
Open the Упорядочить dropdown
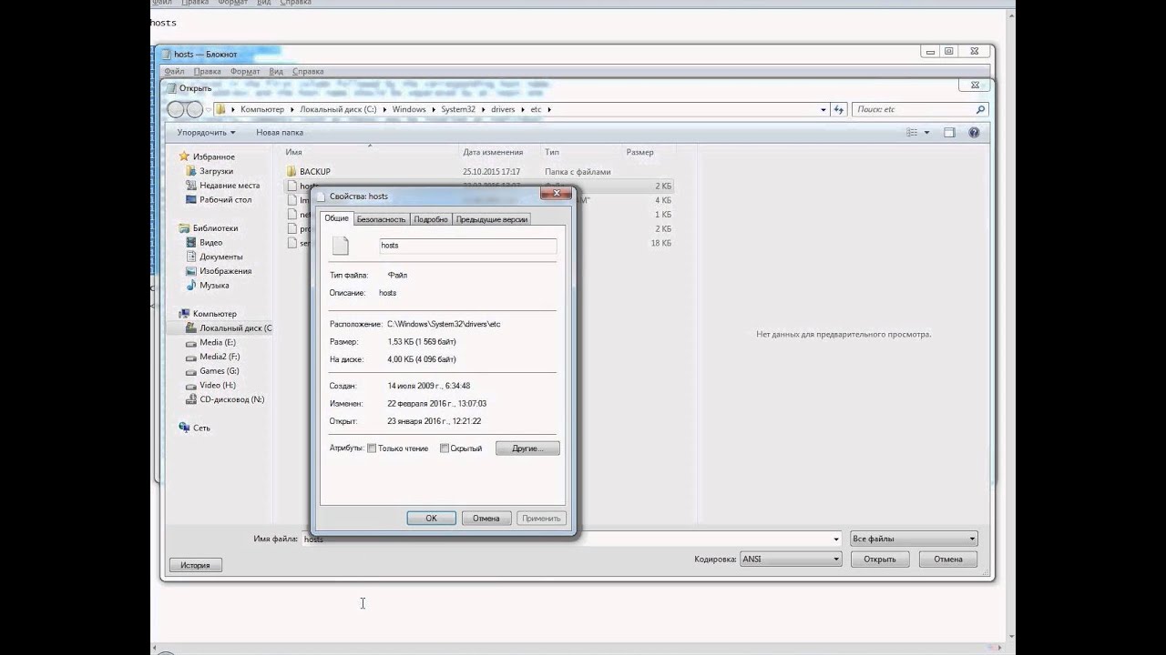point(206,133)
